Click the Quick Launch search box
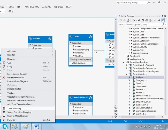Screen dimensions: 168x130 tap(133, 3)
